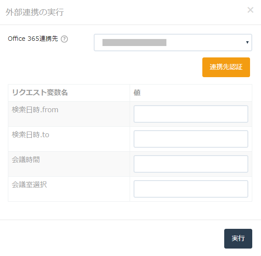Click the リクエスト変数名 column header

(40, 92)
